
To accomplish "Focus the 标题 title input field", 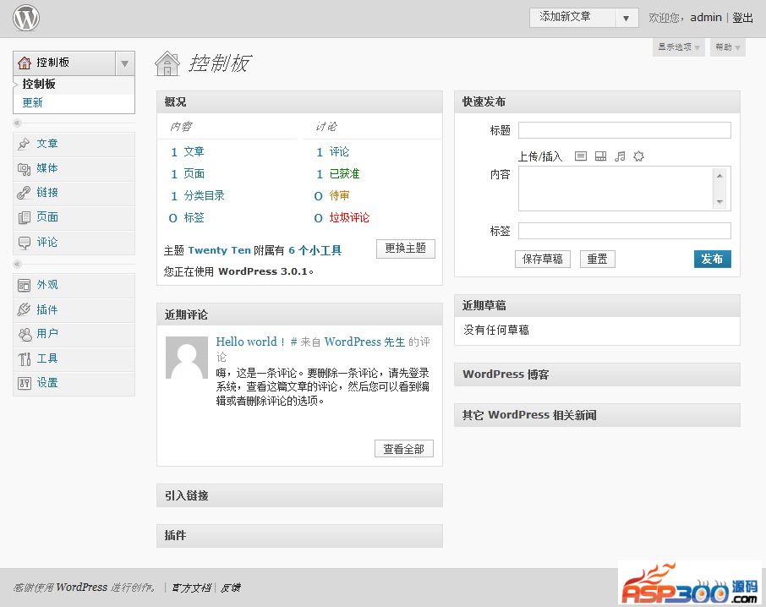I will point(624,130).
